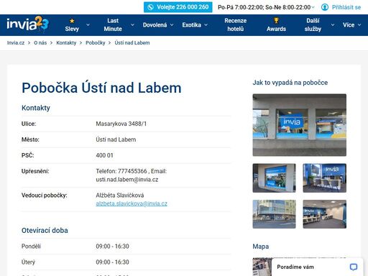Image resolution: width=368 pixels, height=276 pixels.
Task: Select Telefon: 777455366 text
Action: tap(121, 171)
